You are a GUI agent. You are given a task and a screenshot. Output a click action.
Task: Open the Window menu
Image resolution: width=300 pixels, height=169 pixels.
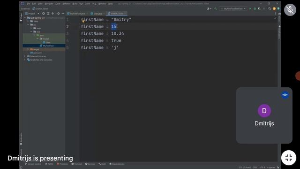pyautogui.click(x=102, y=4)
